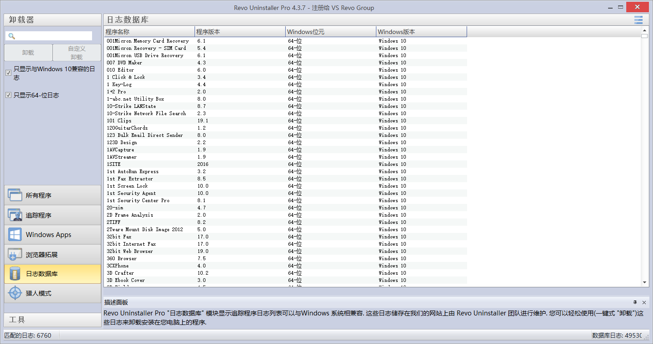
Task: Select the 120GuitarChords entry
Action: pos(286,128)
